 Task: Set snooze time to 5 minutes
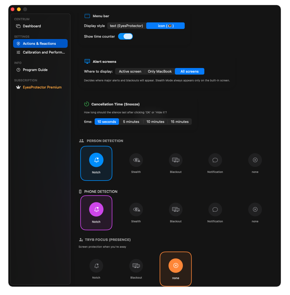(x=131, y=122)
